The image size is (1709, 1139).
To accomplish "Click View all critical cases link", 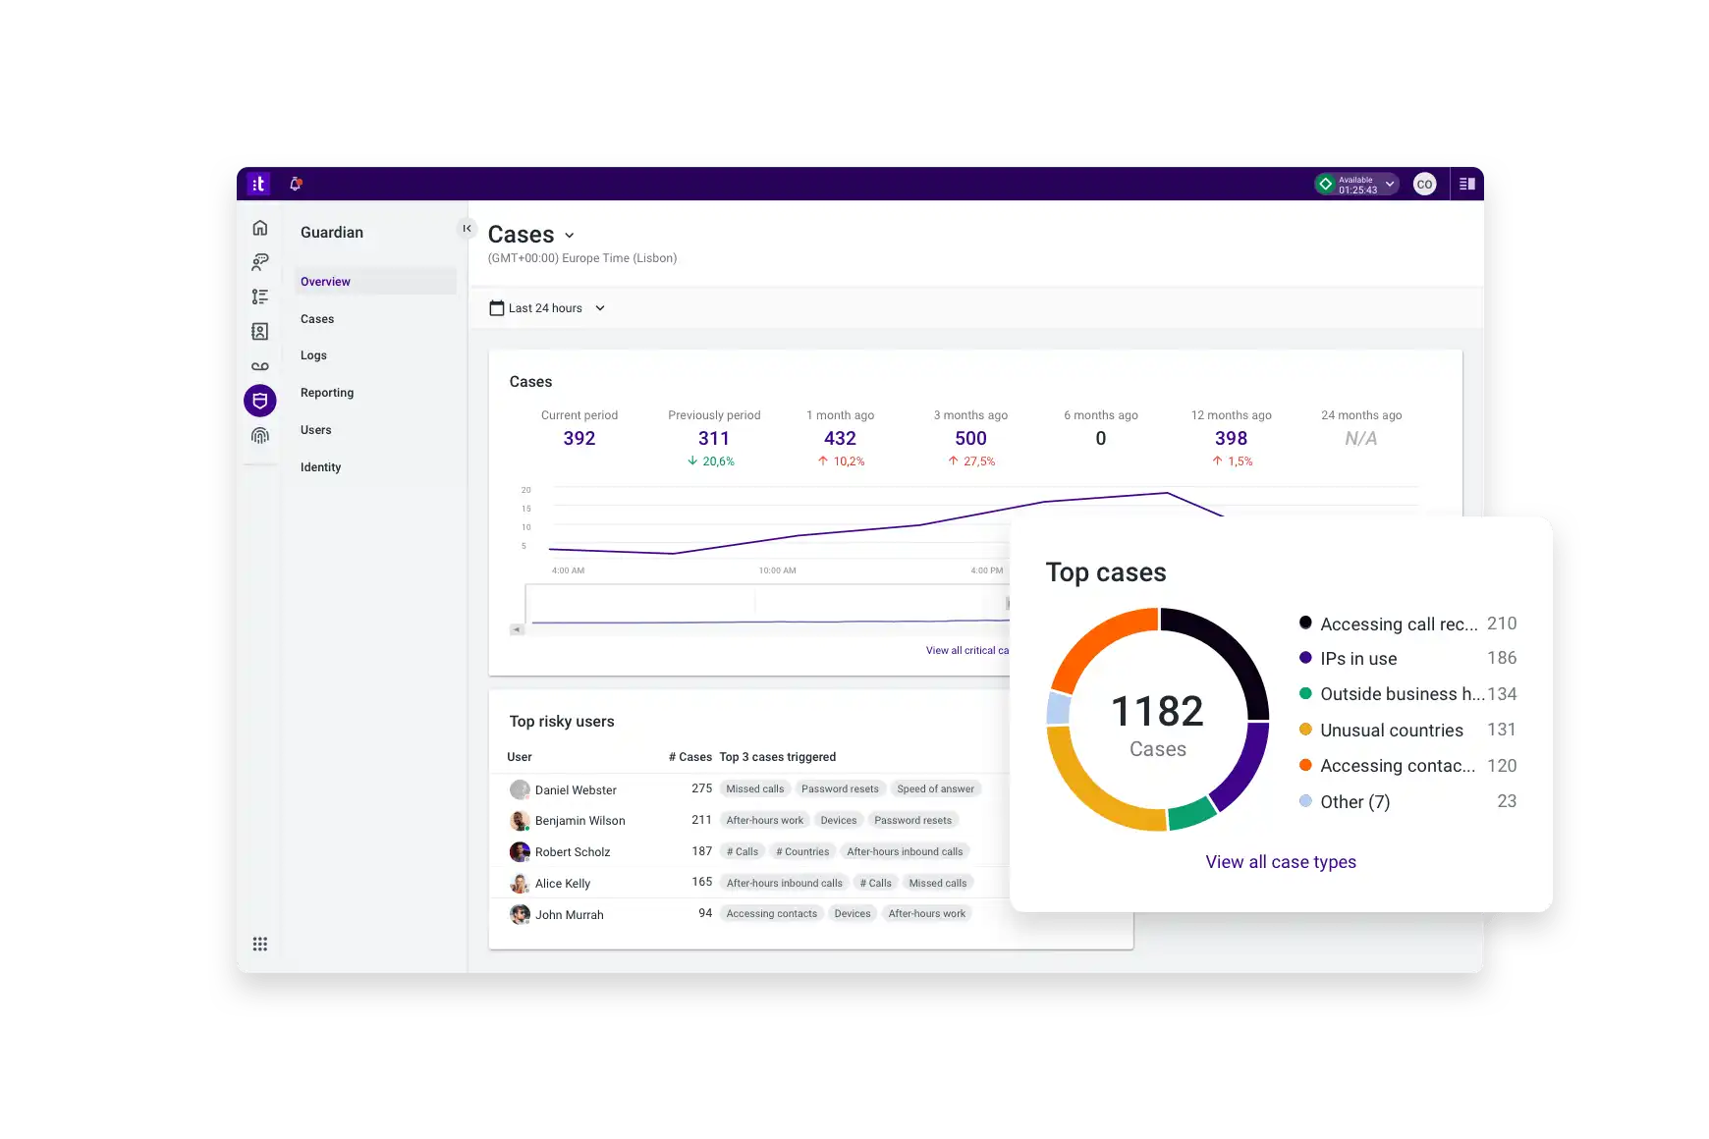I will 969,650.
